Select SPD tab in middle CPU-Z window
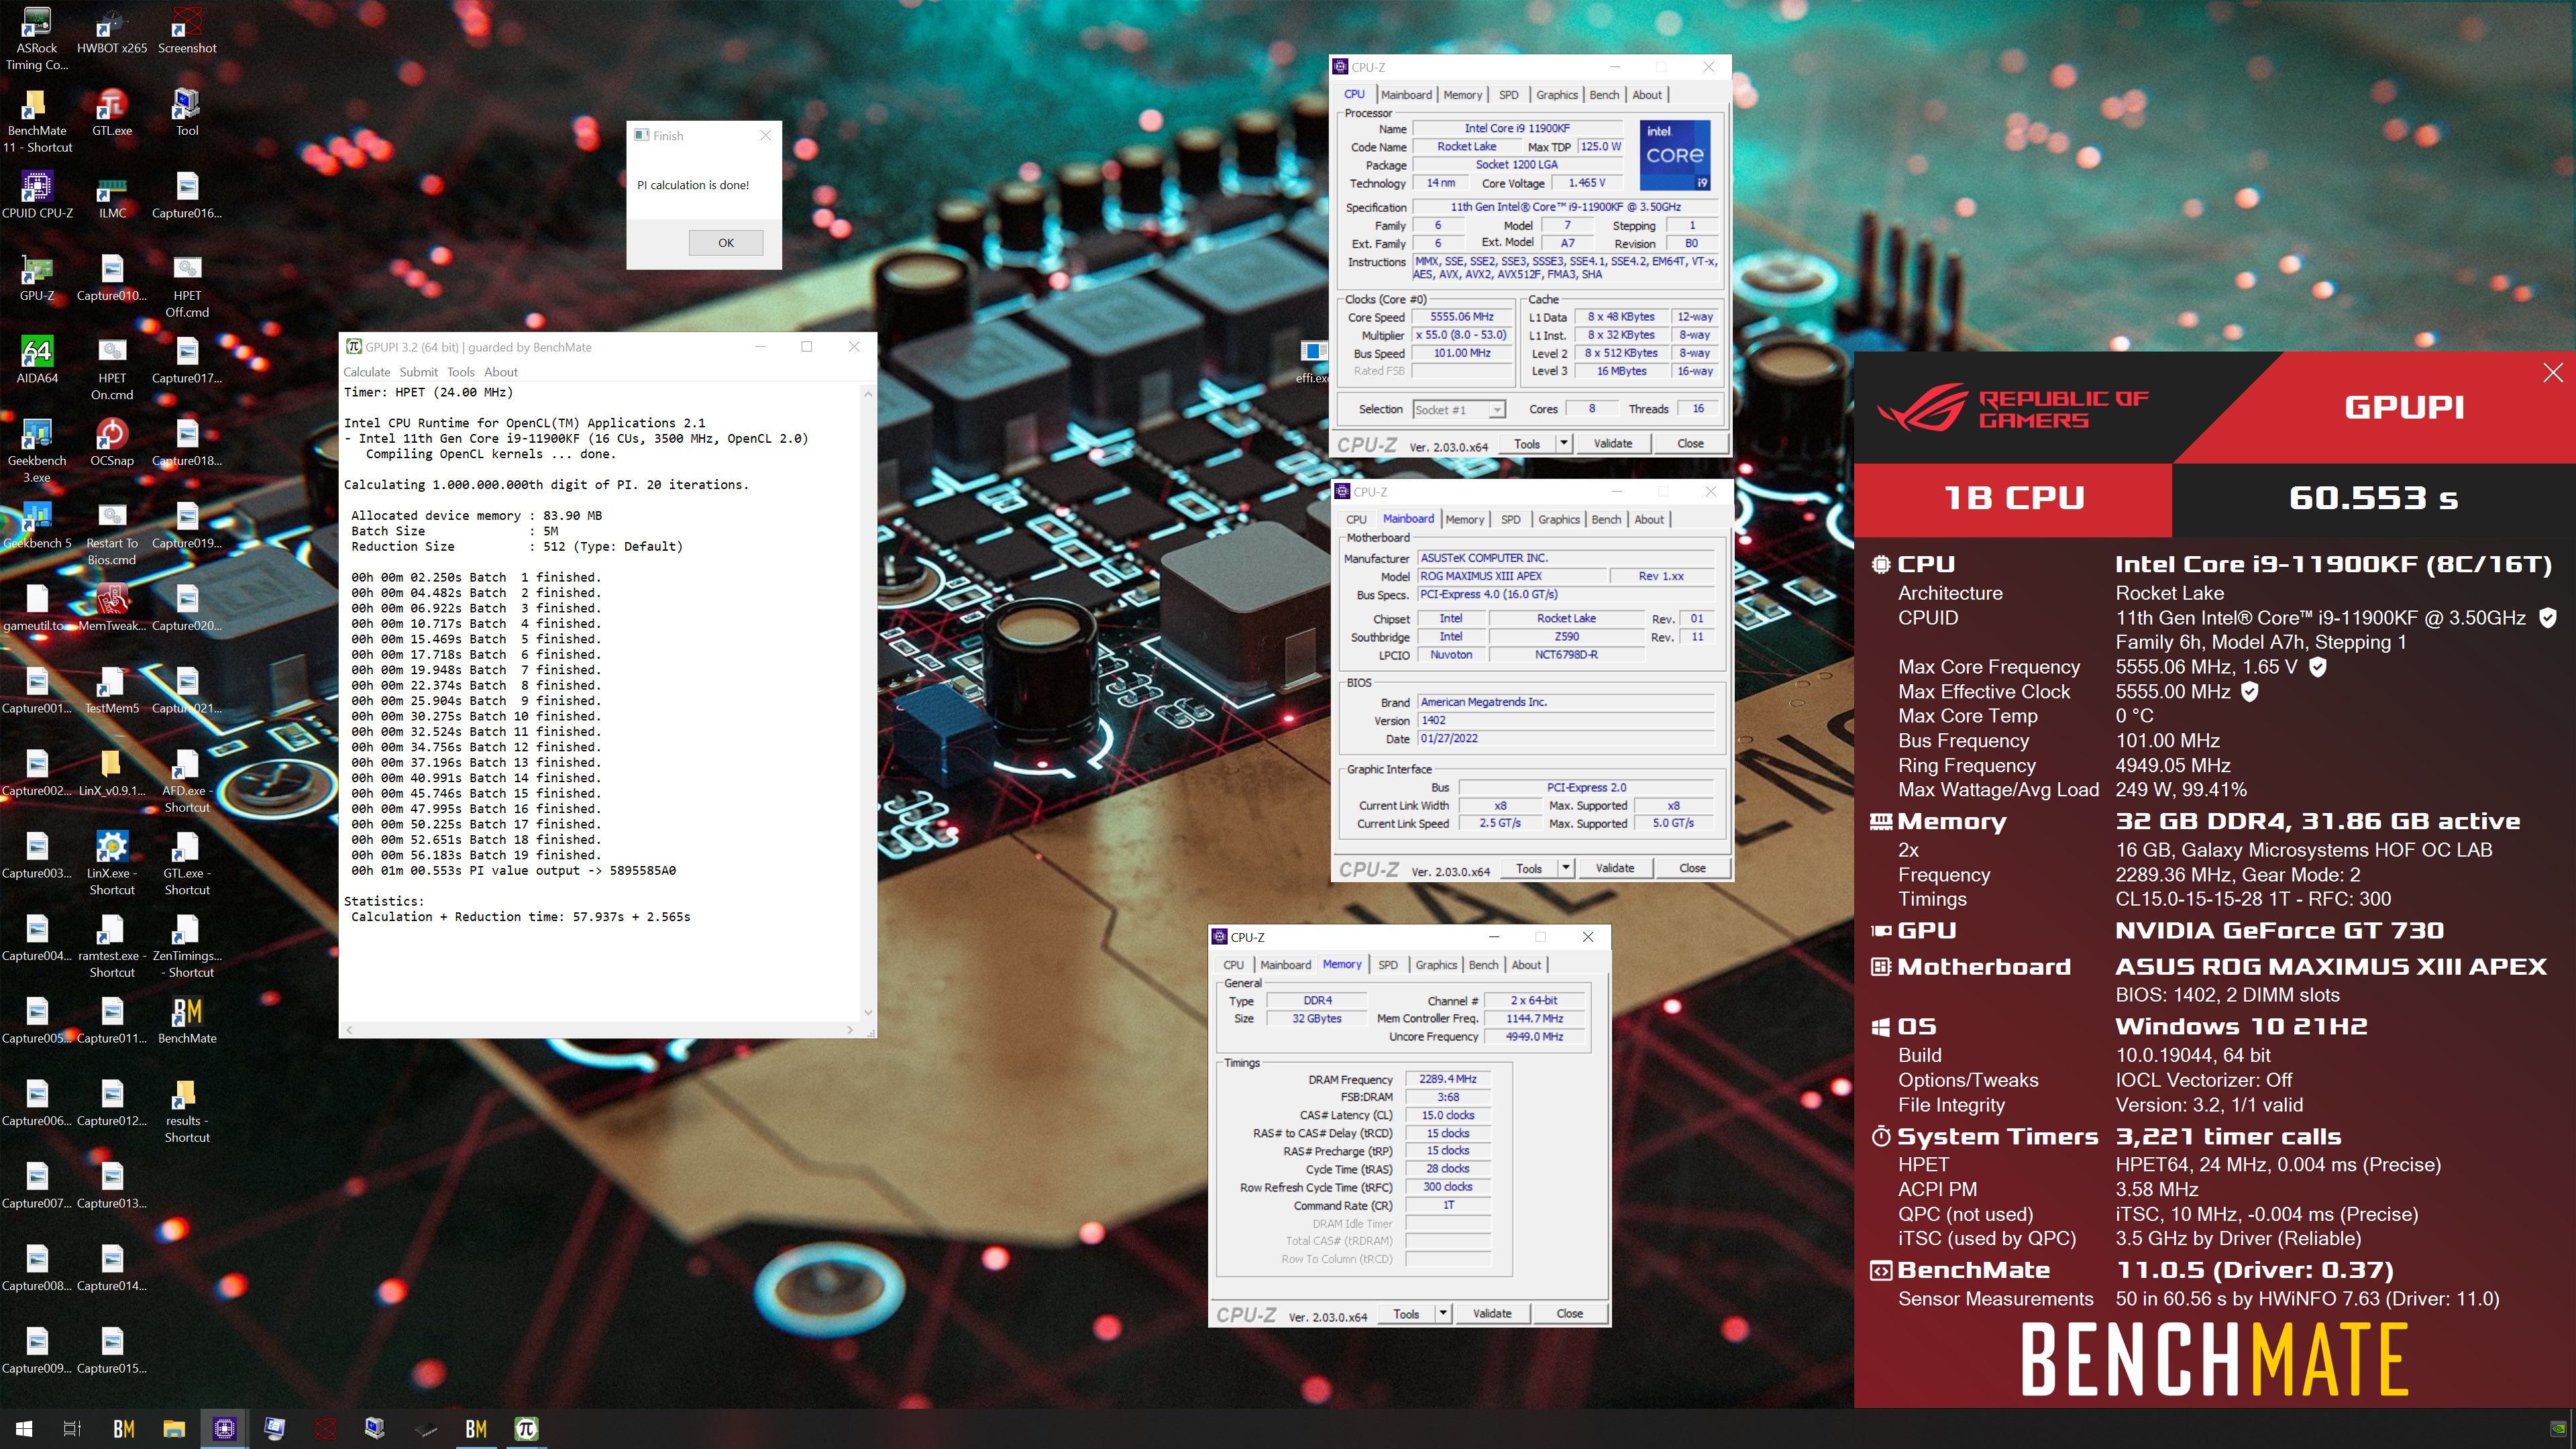The width and height of the screenshot is (2576, 1449). click(1510, 520)
